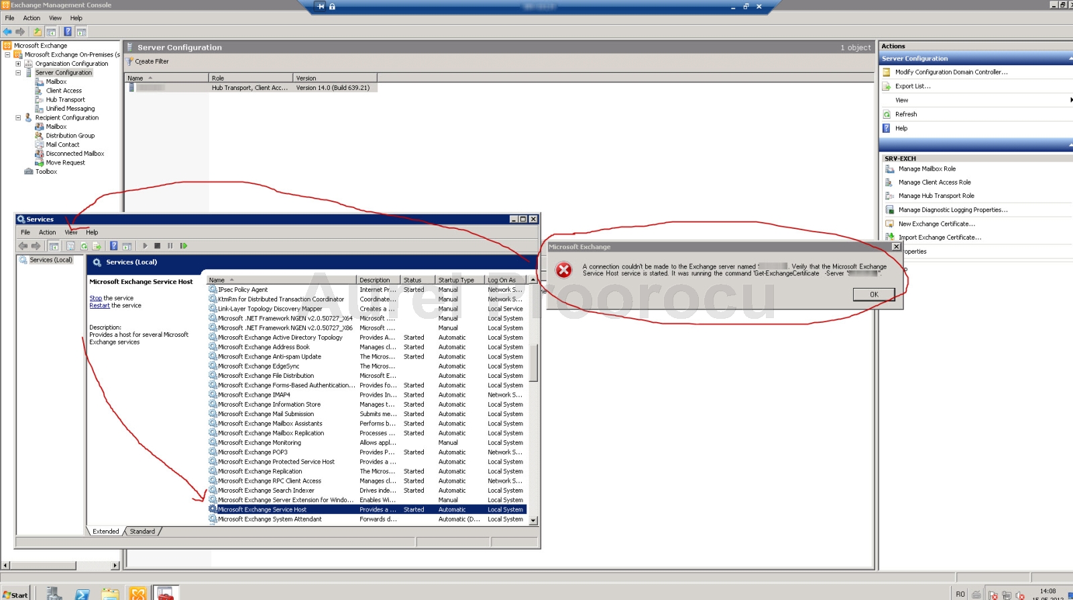This screenshot has height=600, width=1073.
Task: Open the File menu in Exchange Management Console
Action: (9, 18)
